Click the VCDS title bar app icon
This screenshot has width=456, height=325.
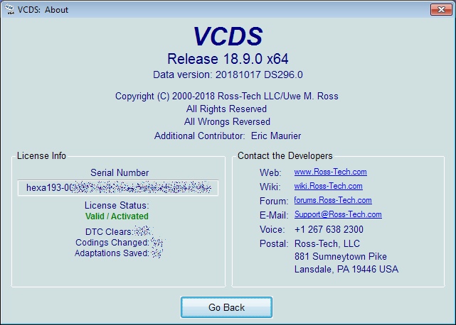tap(9, 9)
